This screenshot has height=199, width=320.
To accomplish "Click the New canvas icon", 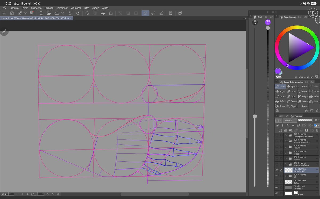I will coord(41,13).
